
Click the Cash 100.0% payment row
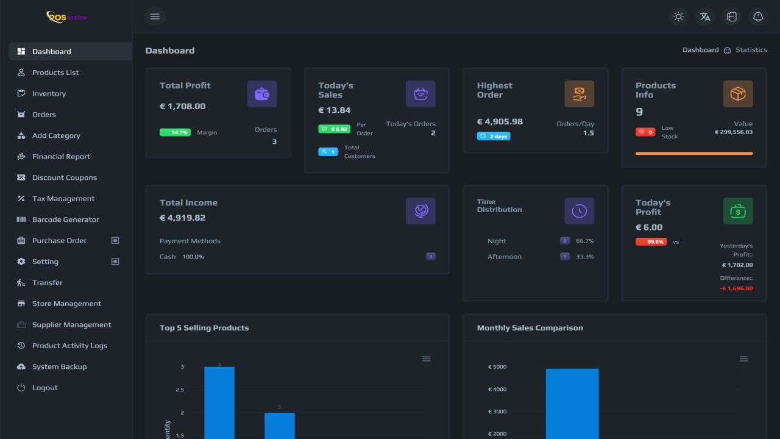297,257
